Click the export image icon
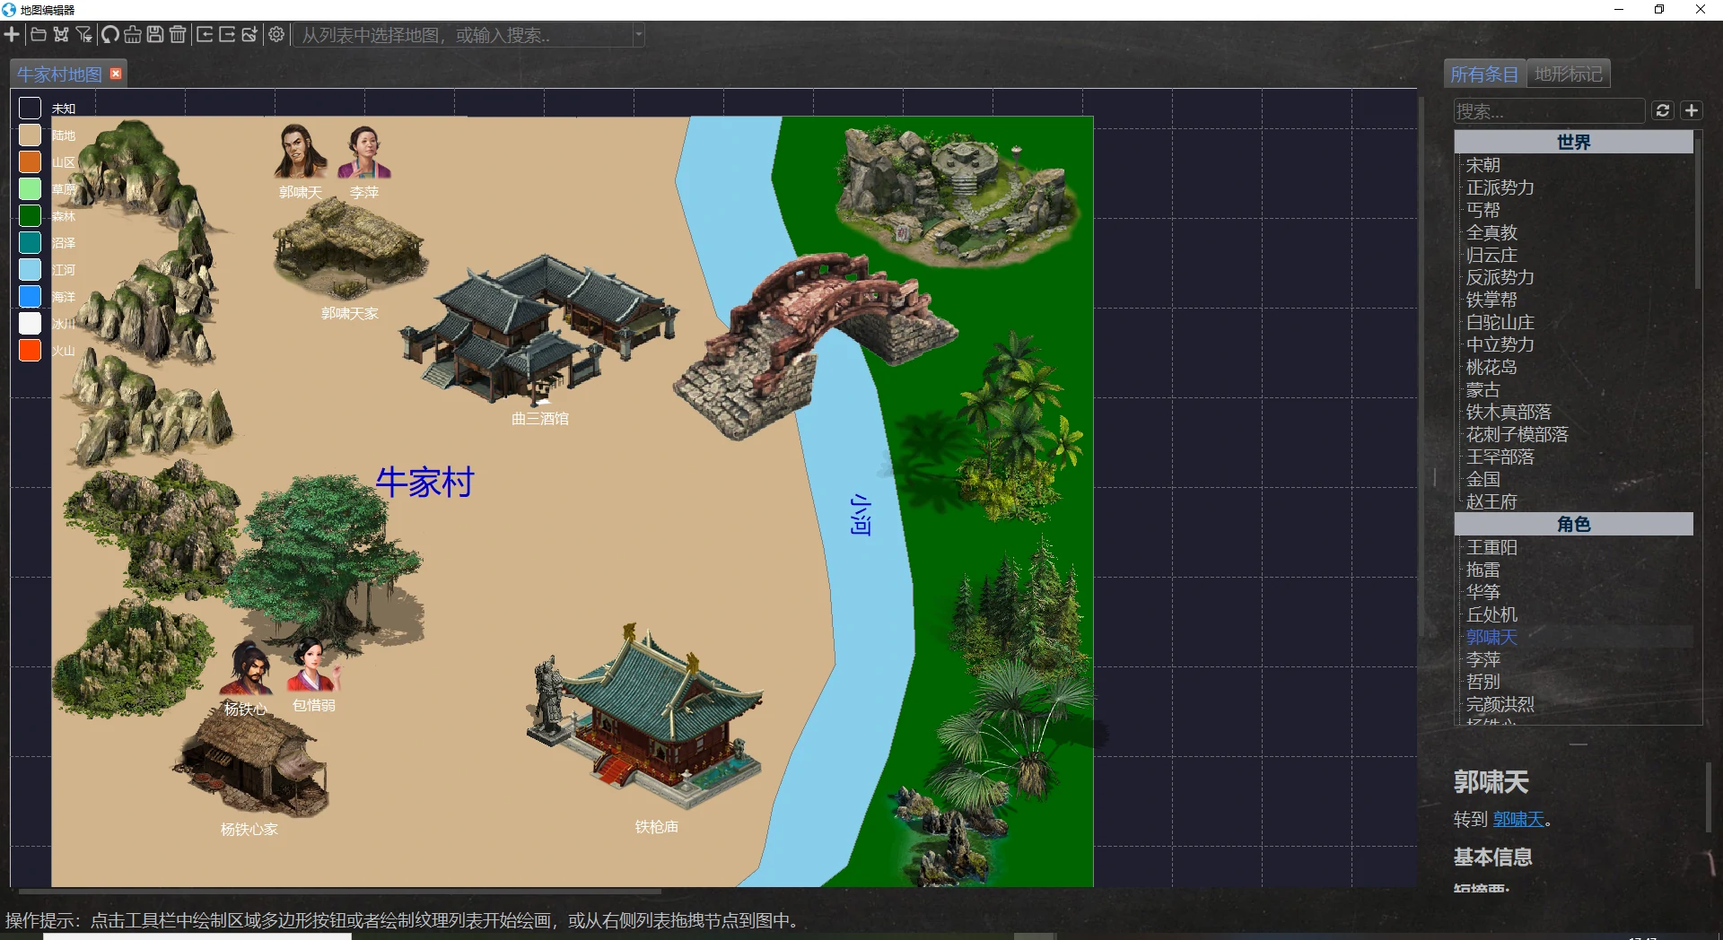 pos(249,35)
